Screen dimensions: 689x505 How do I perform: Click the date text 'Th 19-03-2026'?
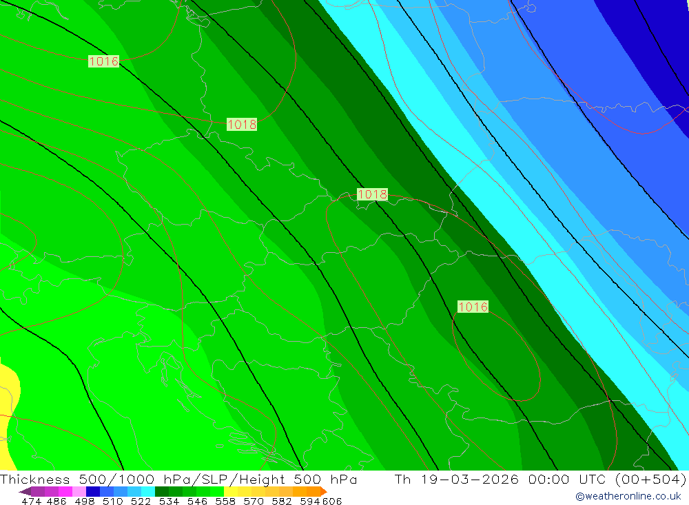pos(457,479)
